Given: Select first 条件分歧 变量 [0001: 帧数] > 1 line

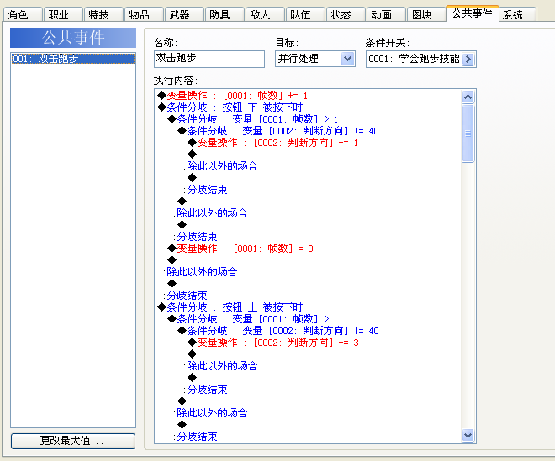Looking at the screenshot, I should (253, 119).
